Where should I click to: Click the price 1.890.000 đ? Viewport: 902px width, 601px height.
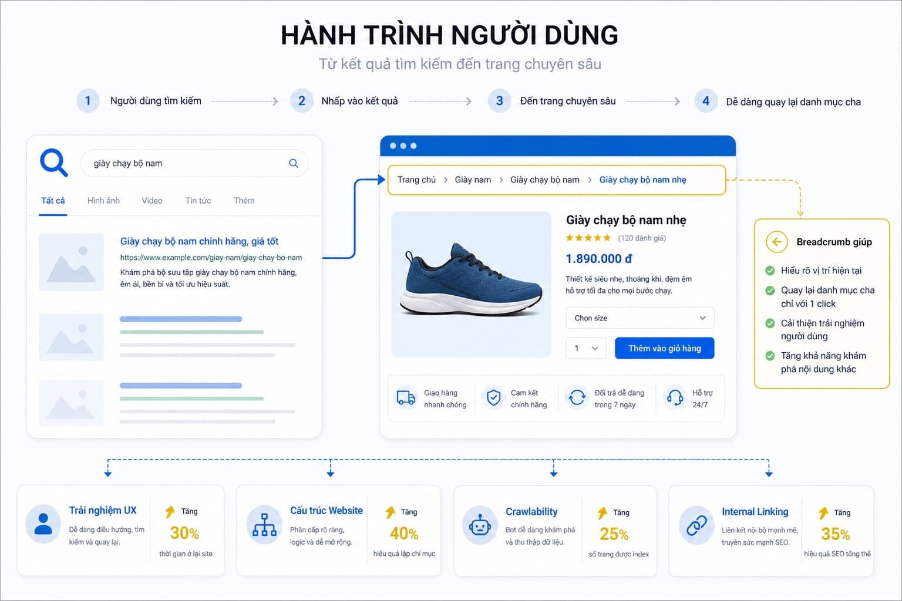pos(599,259)
